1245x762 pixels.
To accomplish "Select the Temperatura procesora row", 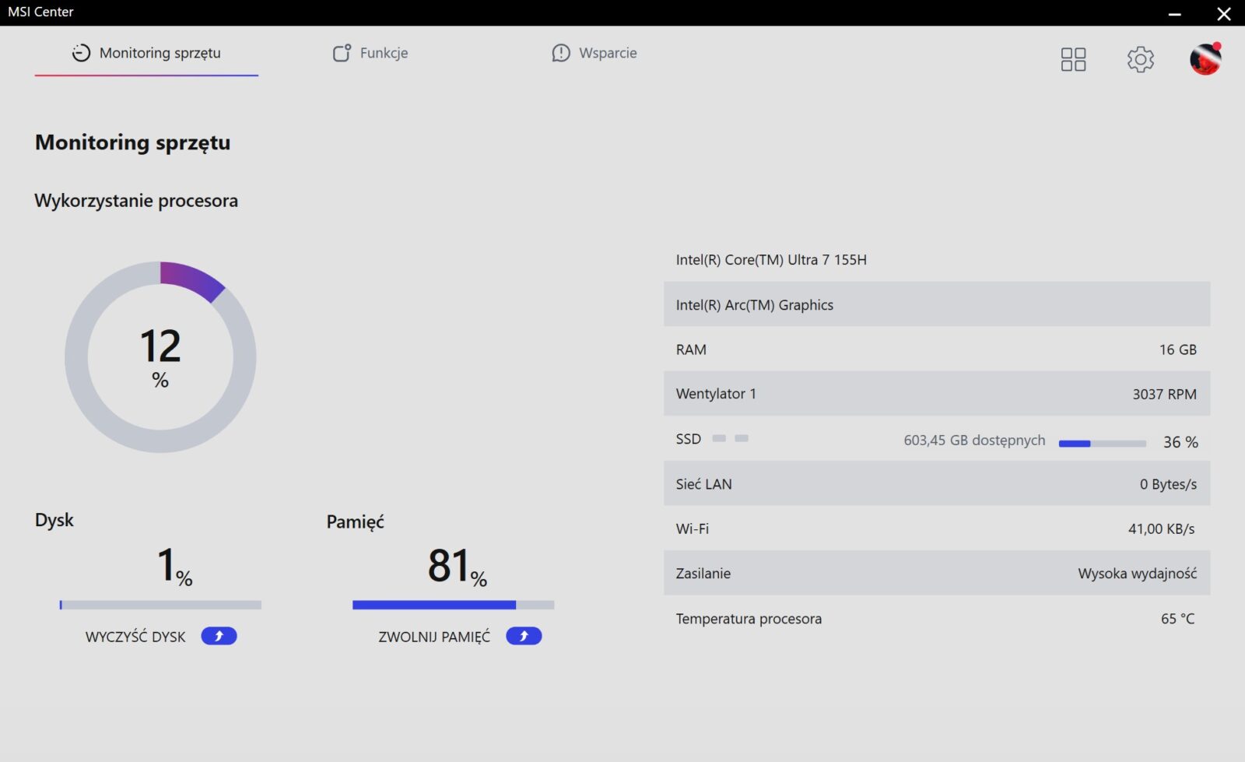I will 936,619.
